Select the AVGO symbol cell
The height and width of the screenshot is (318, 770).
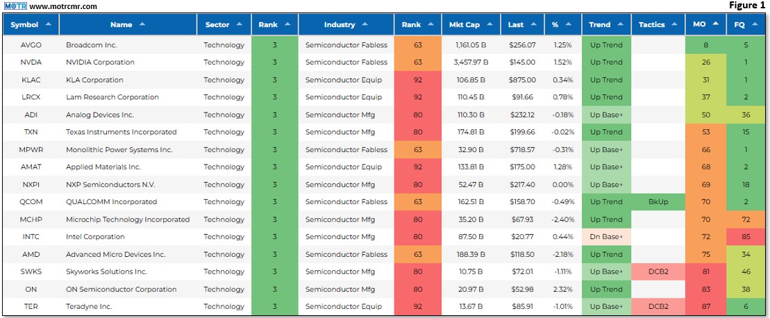click(x=31, y=45)
